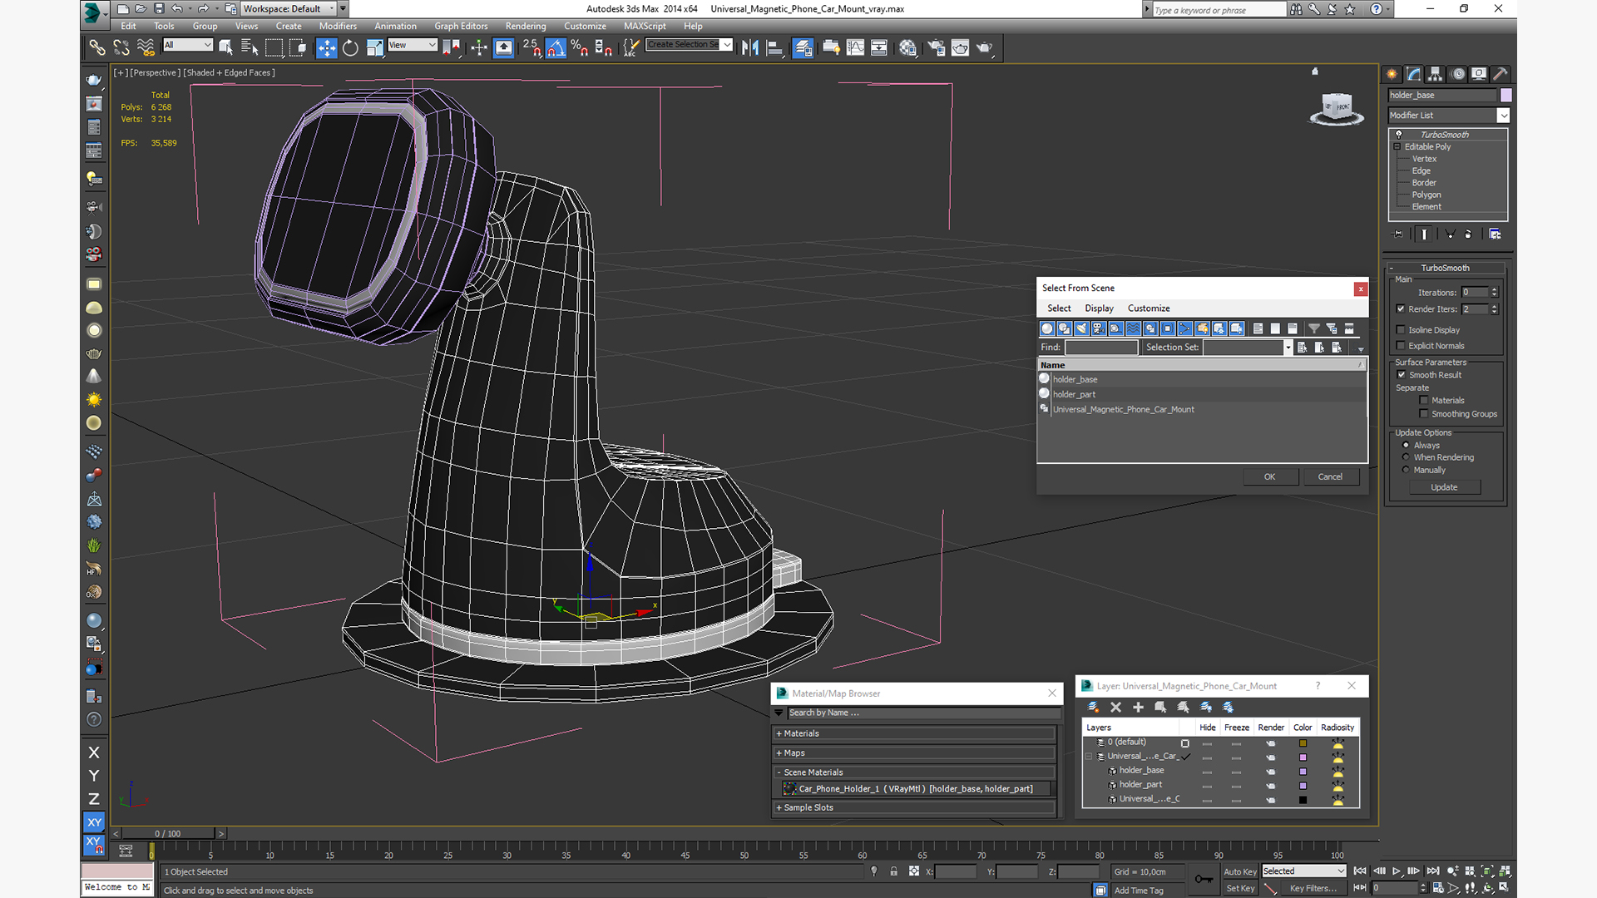Open the Manage Layers toolbar icon
The height and width of the screenshot is (898, 1597).
coord(803,47)
